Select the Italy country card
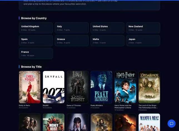This screenshot has width=179, height=131. pyautogui.click(x=72, y=28)
